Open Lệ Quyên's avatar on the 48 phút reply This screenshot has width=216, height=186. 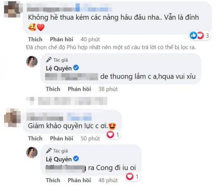click(32, 152)
